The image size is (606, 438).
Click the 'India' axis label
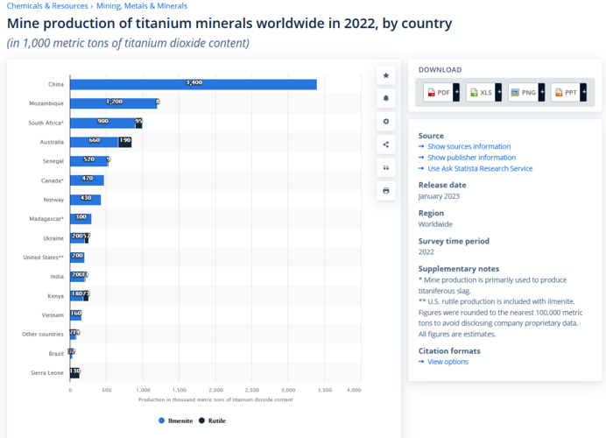point(57,277)
